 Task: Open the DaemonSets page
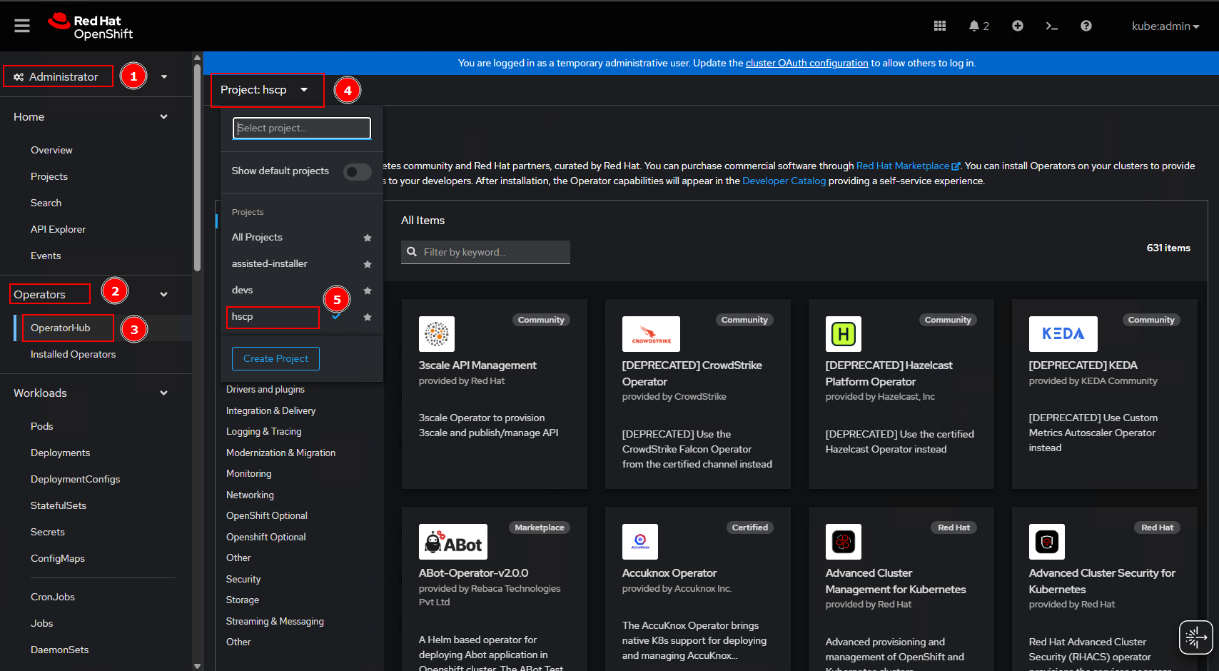pos(59,650)
